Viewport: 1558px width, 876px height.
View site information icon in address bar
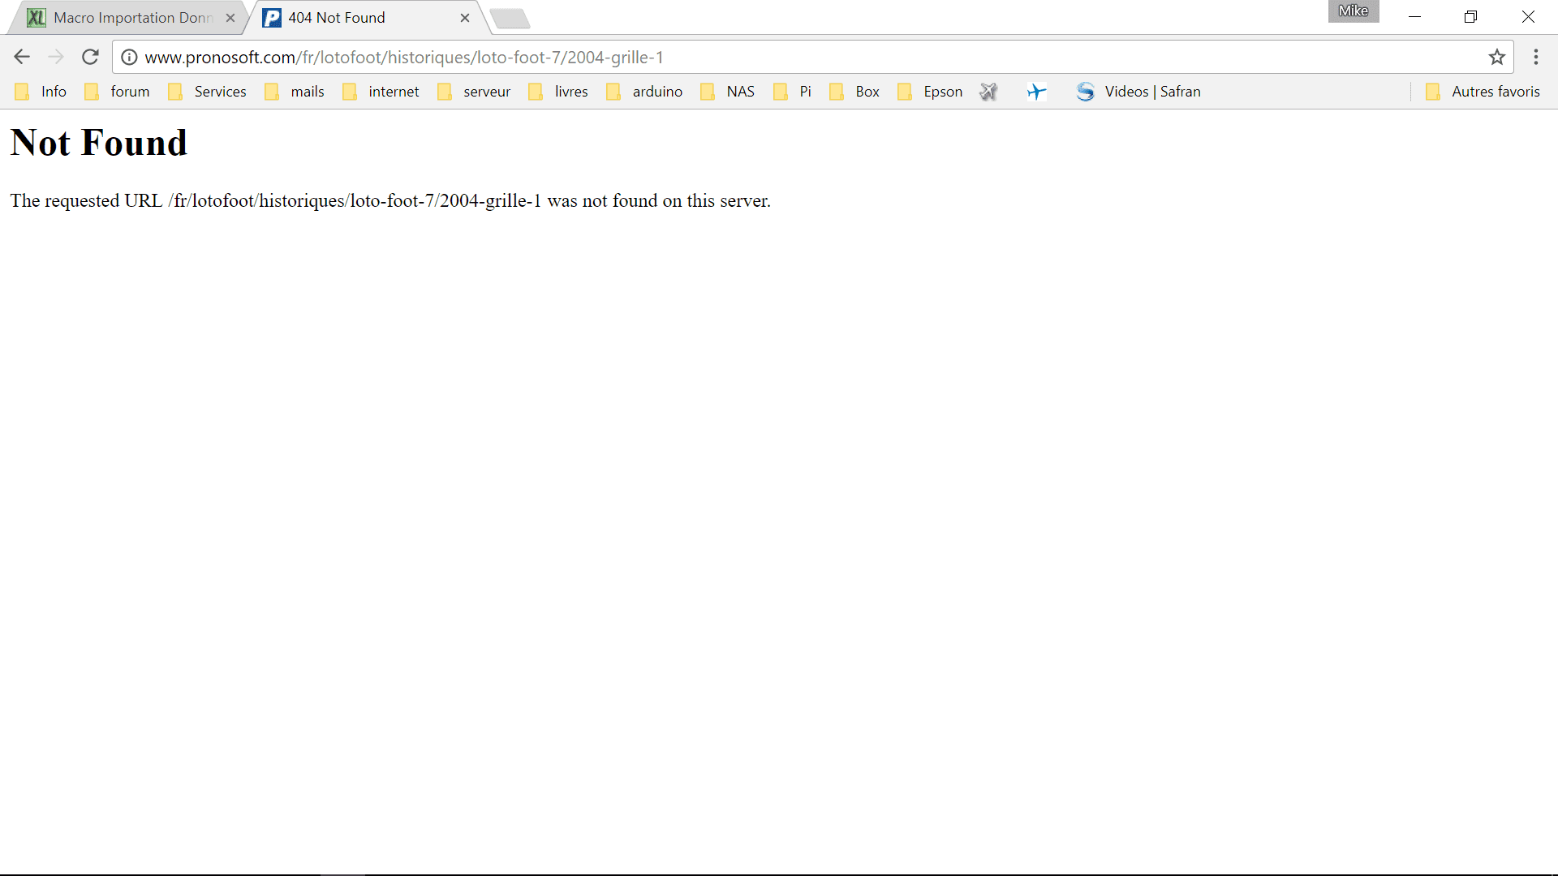click(x=129, y=57)
